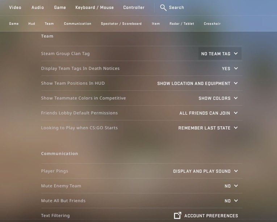Image resolution: width=277 pixels, height=222 pixels.
Task: Click the Looking to Play when CS:GO Starts label
Action: click(x=79, y=128)
